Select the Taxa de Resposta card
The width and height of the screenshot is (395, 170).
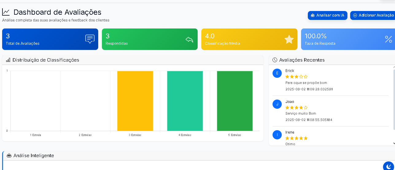click(x=348, y=39)
